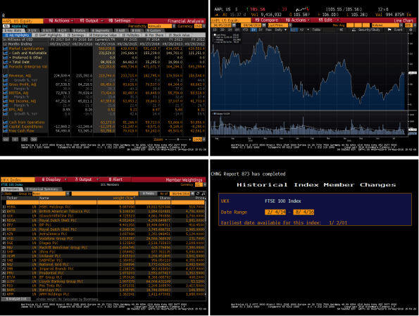Open Daily frequency dropdown in chart
This screenshot has height=316, width=419.
tap(281, 30)
